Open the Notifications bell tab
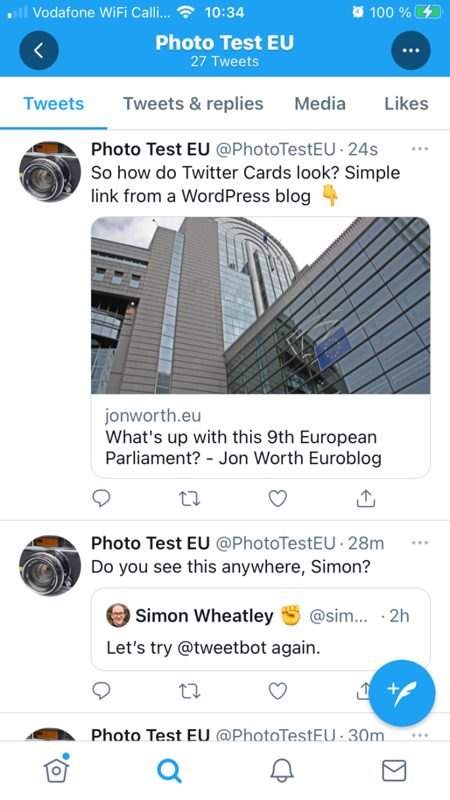Image resolution: width=450 pixels, height=800 pixels. point(281,770)
